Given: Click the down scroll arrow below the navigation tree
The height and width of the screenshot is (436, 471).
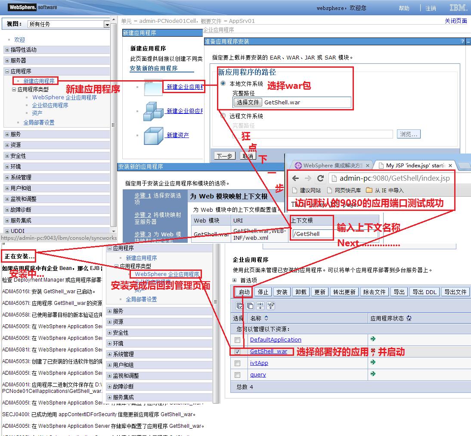Looking at the screenshot, I should pos(114,231).
